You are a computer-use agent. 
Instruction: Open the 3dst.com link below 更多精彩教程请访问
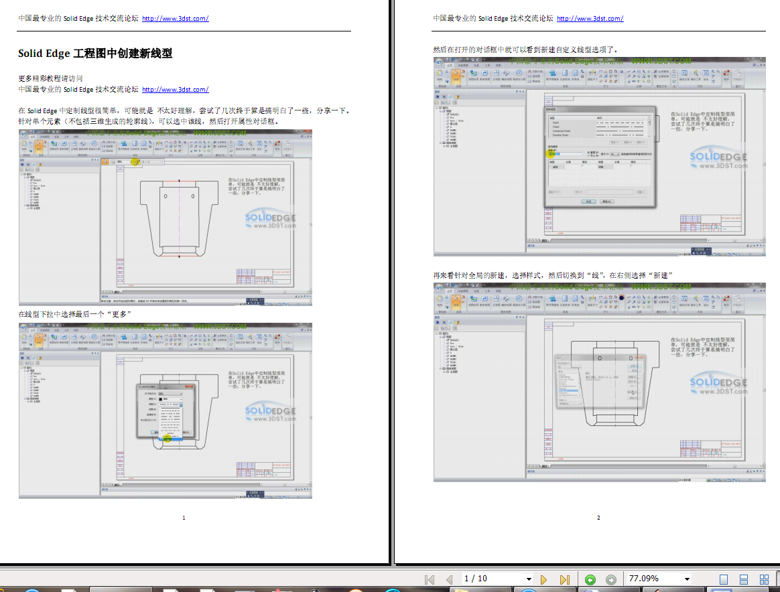point(175,90)
